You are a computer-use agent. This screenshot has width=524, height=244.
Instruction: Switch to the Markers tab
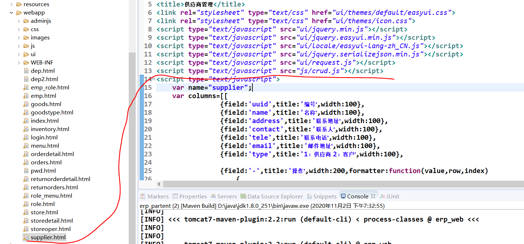(x=154, y=196)
